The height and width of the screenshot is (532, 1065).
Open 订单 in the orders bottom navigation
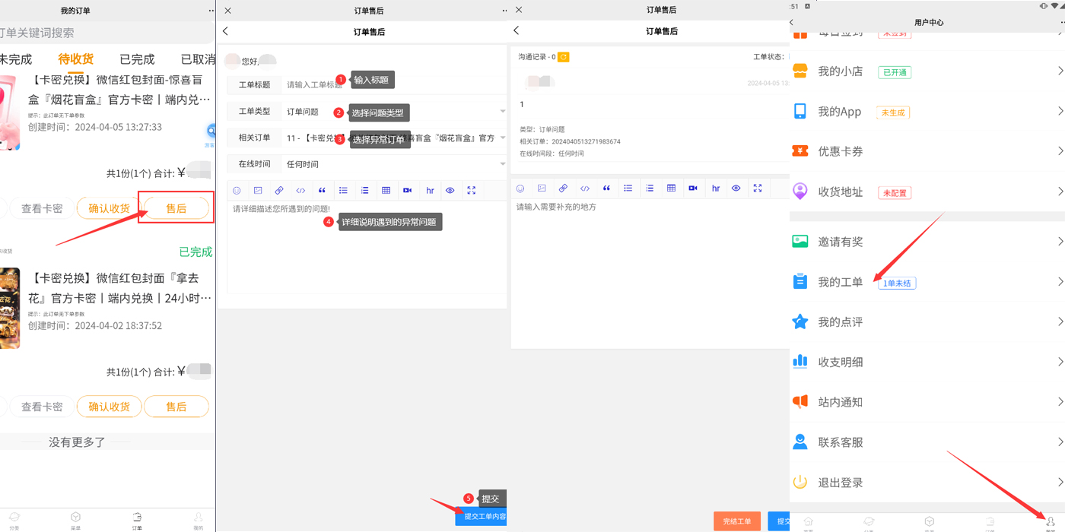click(137, 521)
